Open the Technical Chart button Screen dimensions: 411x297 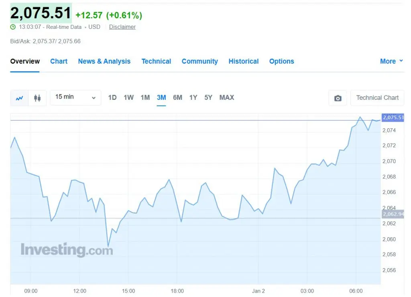coord(377,98)
